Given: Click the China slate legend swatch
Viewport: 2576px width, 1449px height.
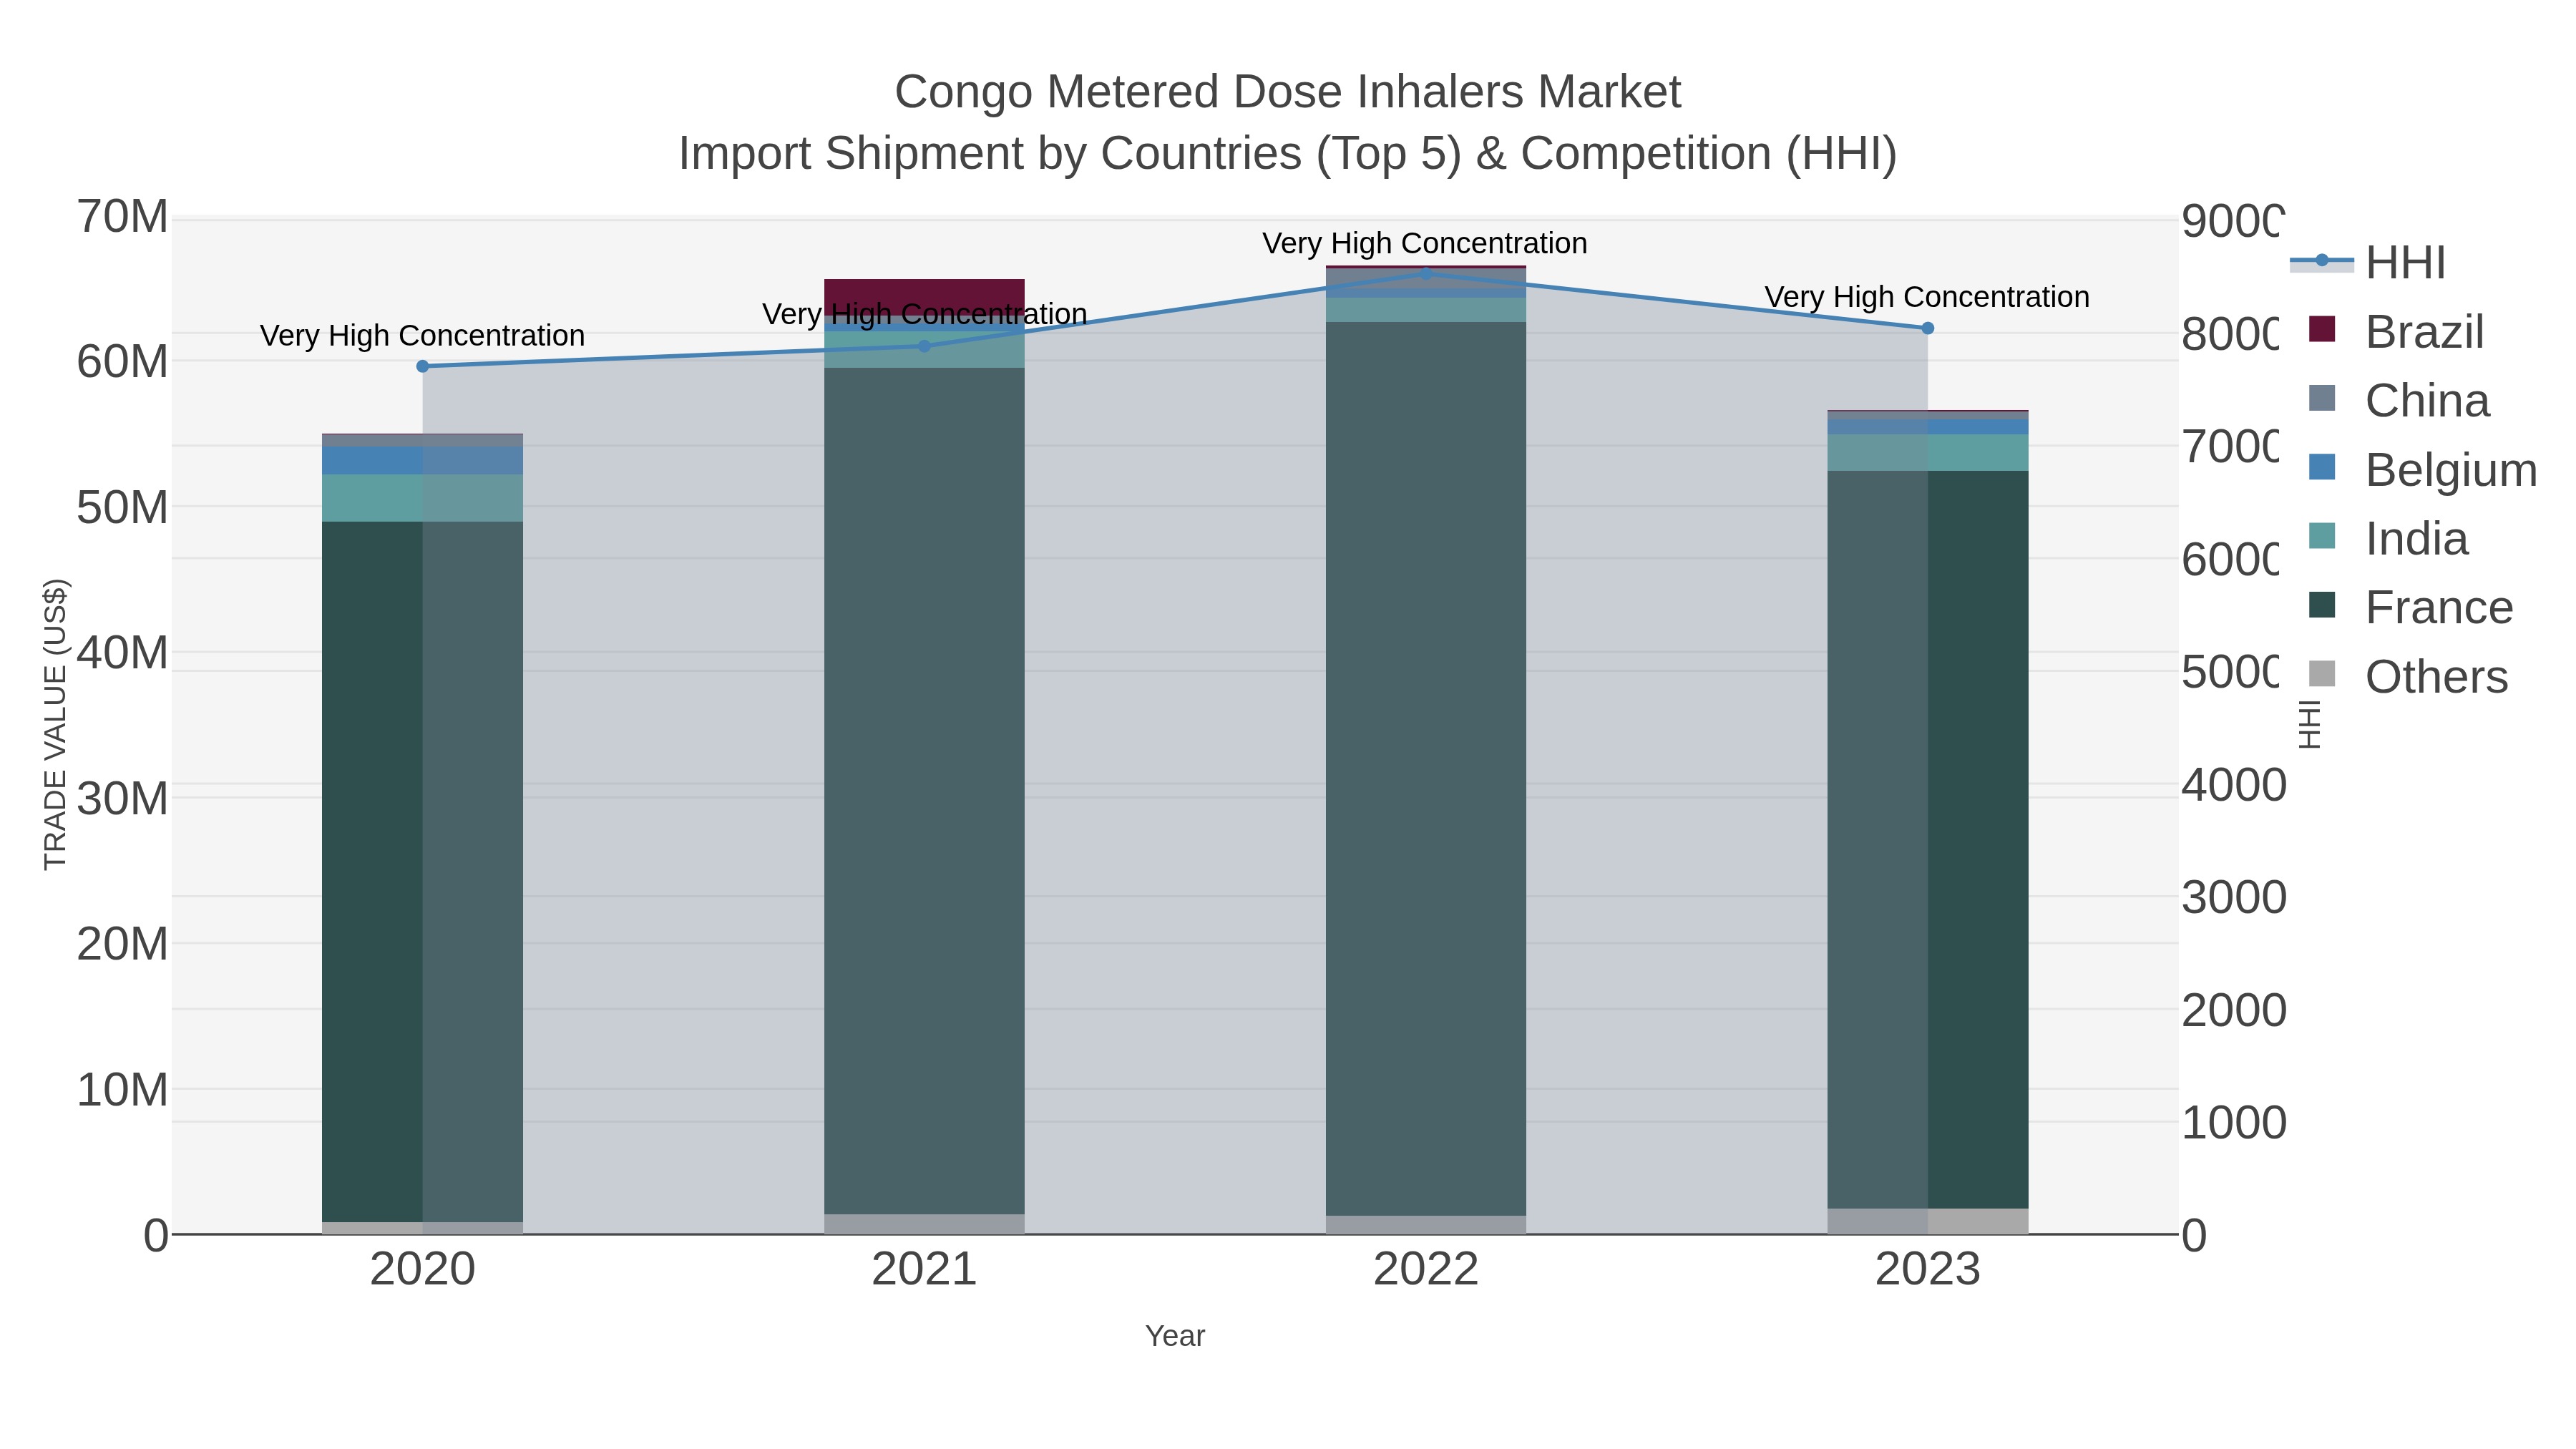Looking at the screenshot, I should (x=2322, y=397).
